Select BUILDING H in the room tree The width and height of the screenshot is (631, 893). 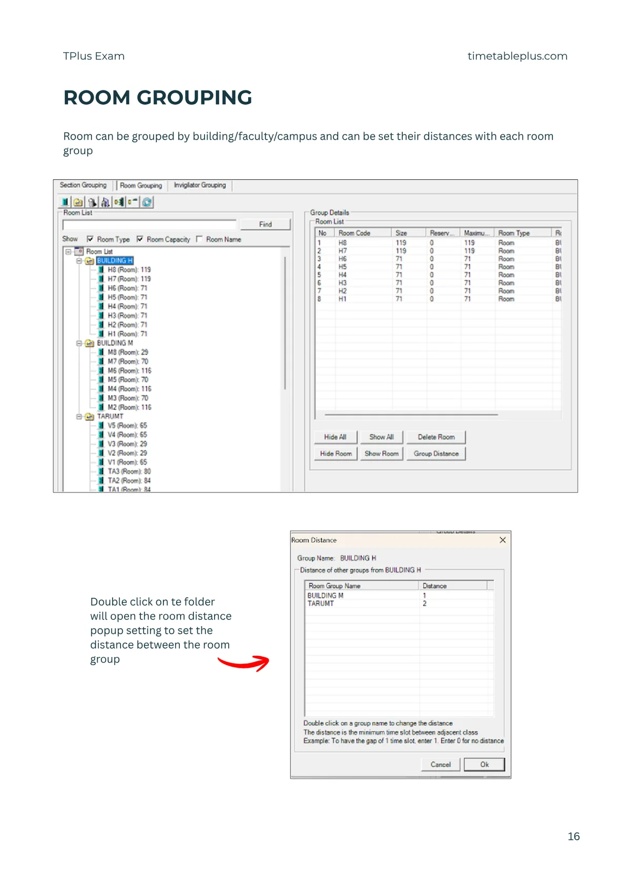click(x=115, y=261)
